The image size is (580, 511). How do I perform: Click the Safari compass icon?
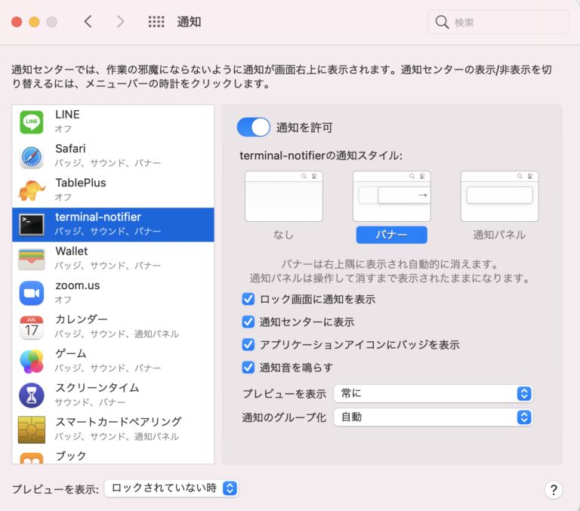[32, 156]
